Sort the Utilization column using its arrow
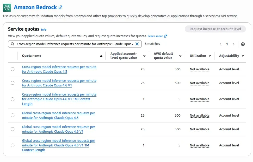 [210, 56]
